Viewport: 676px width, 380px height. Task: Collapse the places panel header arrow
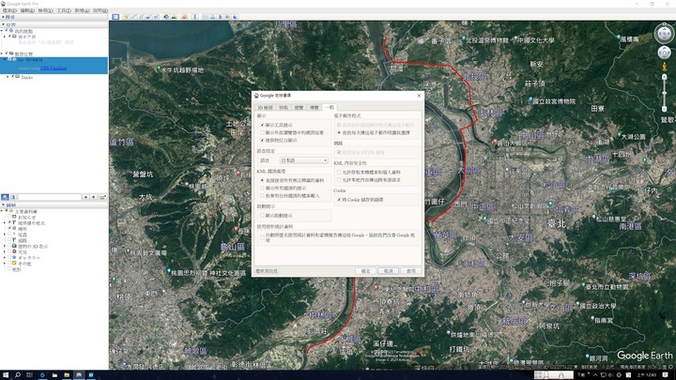3,24
